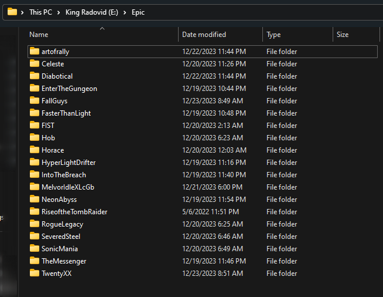The height and width of the screenshot is (297, 383).
Task: Sort by Date modified column
Action: [x=204, y=35]
